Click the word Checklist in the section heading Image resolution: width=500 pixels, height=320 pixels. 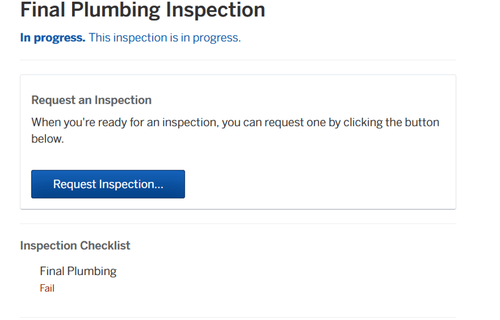[x=105, y=245]
